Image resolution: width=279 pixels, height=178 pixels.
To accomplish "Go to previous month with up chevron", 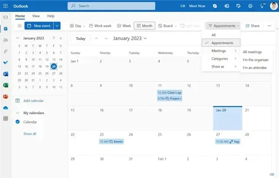I will point(96,38).
